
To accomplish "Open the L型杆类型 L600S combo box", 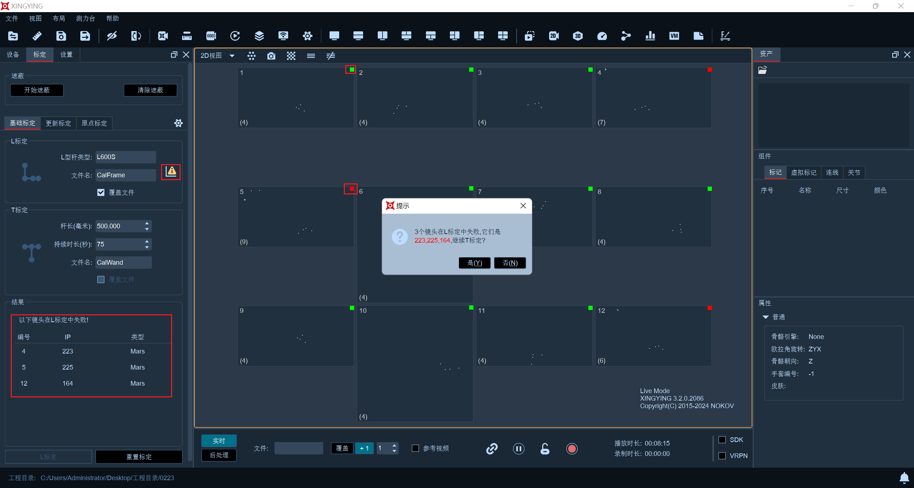I will click(x=126, y=157).
